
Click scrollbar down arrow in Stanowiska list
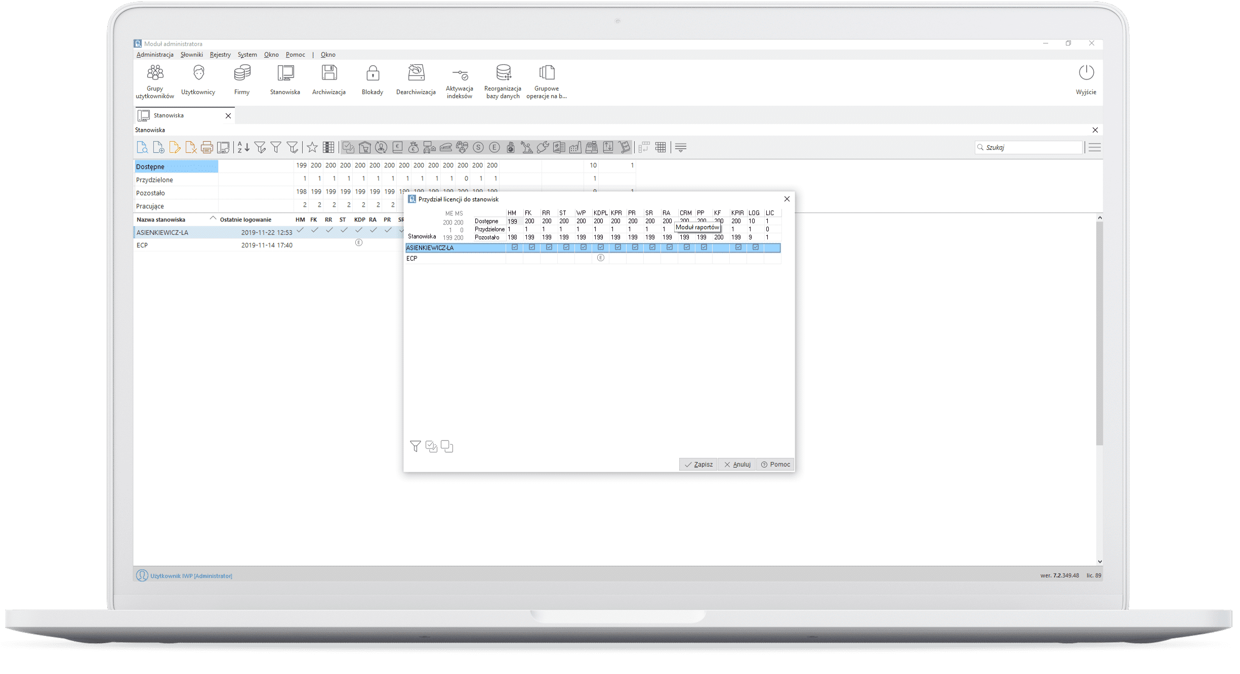(1099, 561)
